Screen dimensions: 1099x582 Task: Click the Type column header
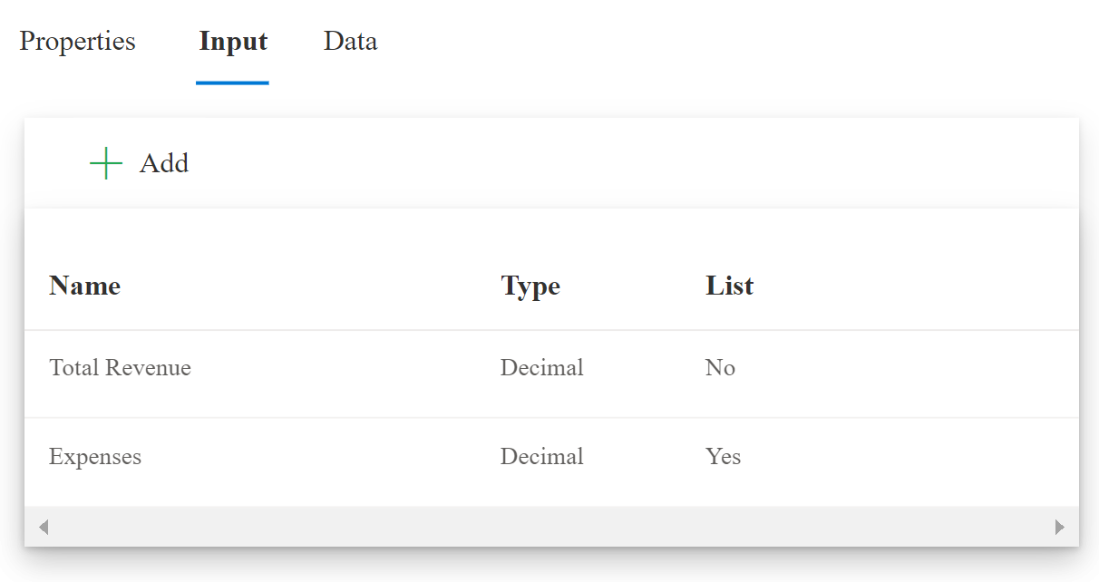pyautogui.click(x=530, y=286)
